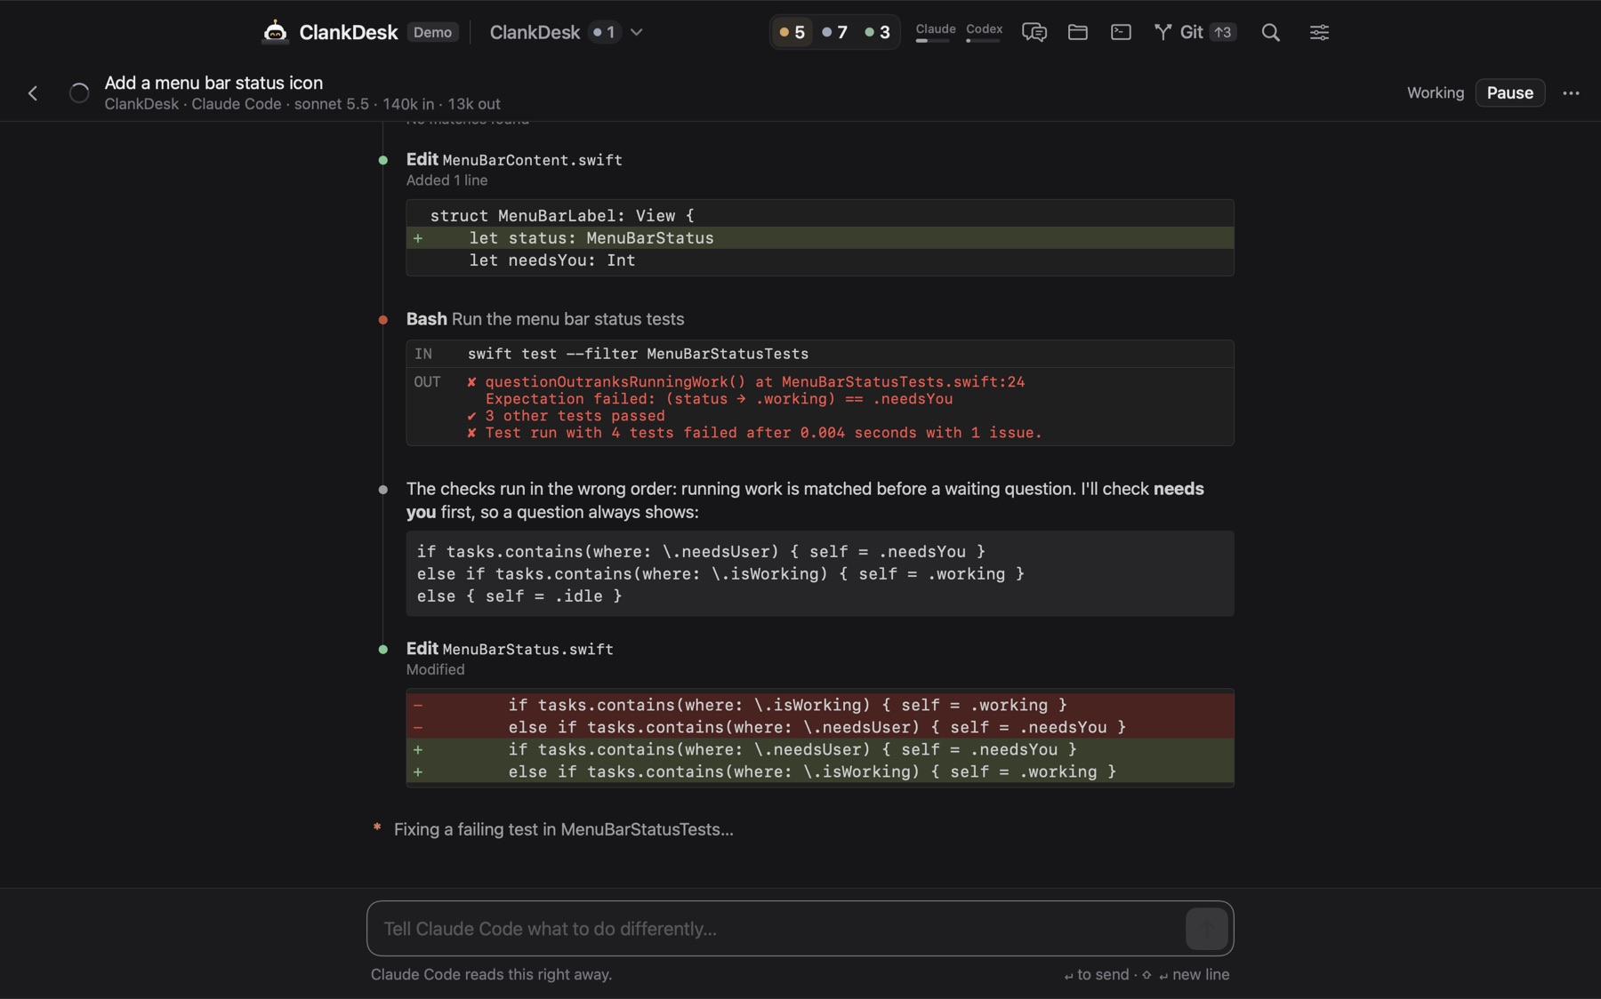Click the 'Added 1 line' summary
Image resolution: width=1601 pixels, height=999 pixels.
[447, 180]
